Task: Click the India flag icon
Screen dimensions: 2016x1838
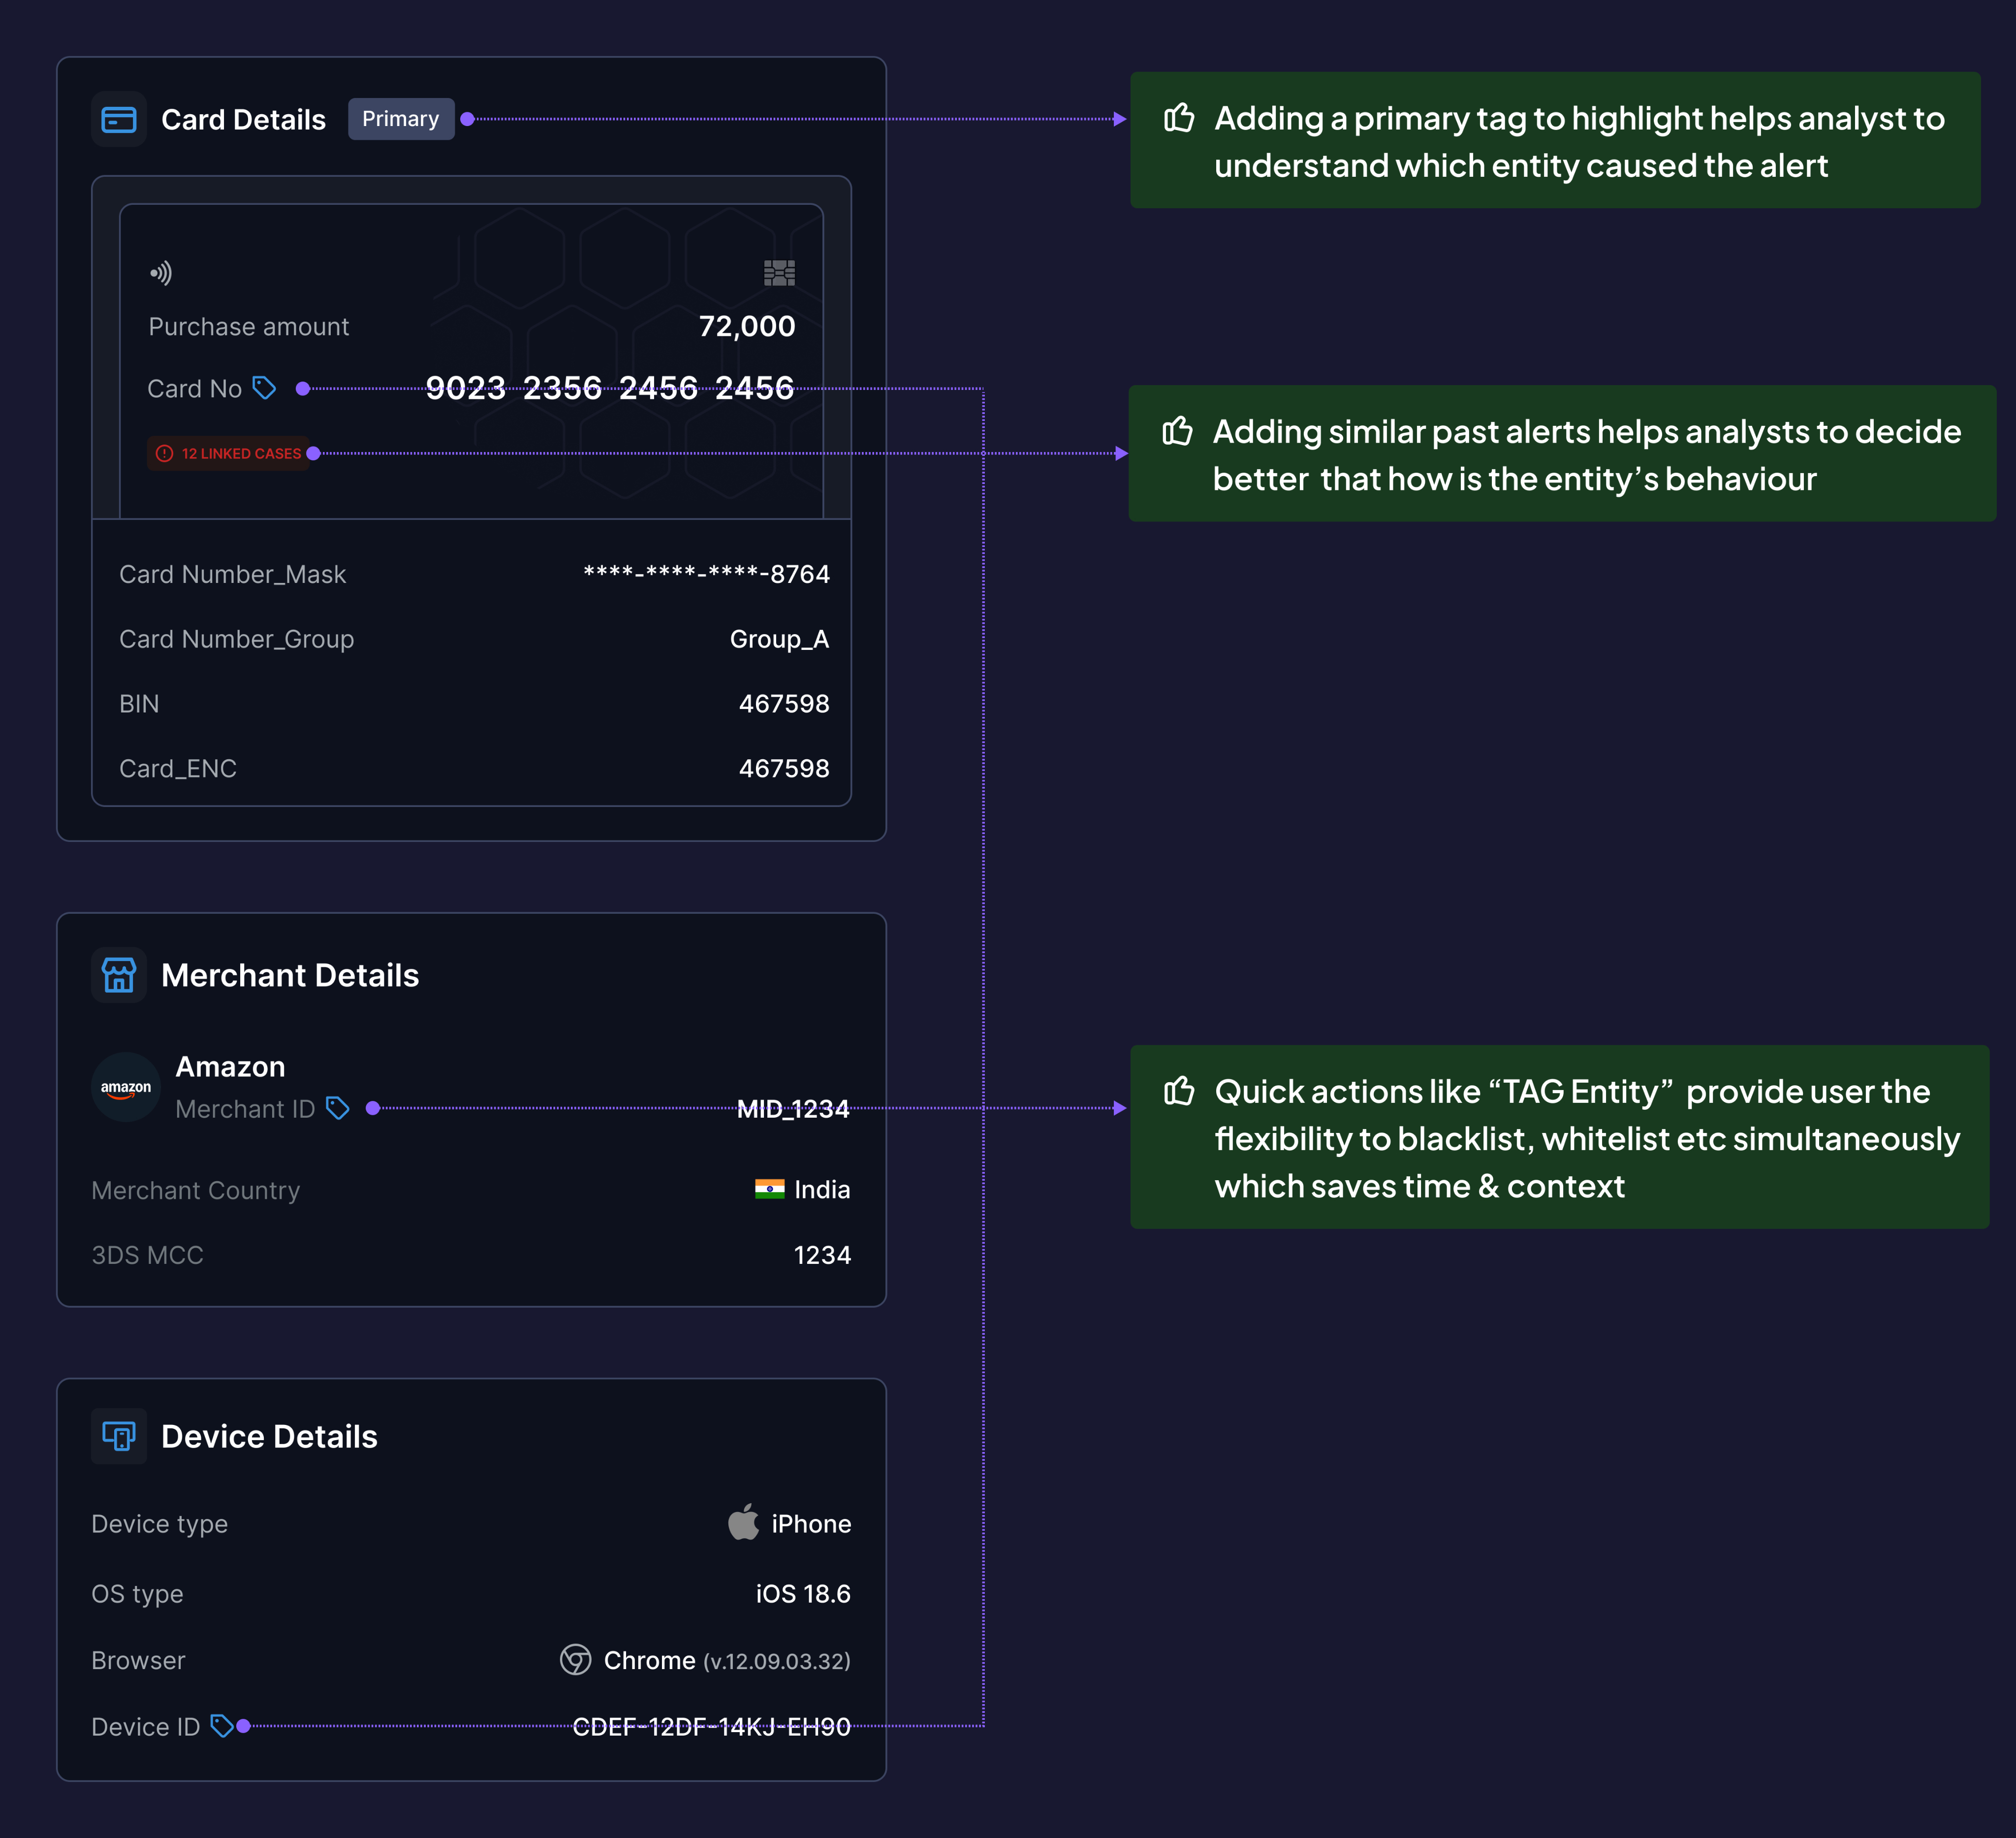Action: (x=769, y=1190)
